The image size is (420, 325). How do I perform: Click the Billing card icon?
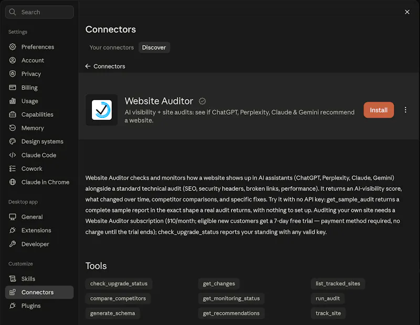[x=12, y=87]
